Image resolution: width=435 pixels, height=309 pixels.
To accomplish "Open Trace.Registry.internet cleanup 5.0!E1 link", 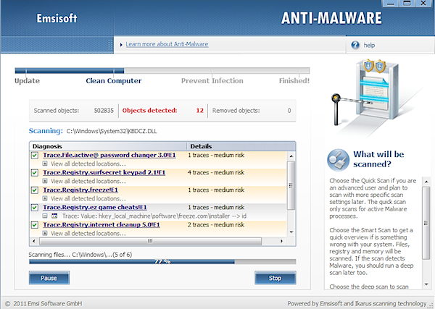I will click(x=101, y=225).
